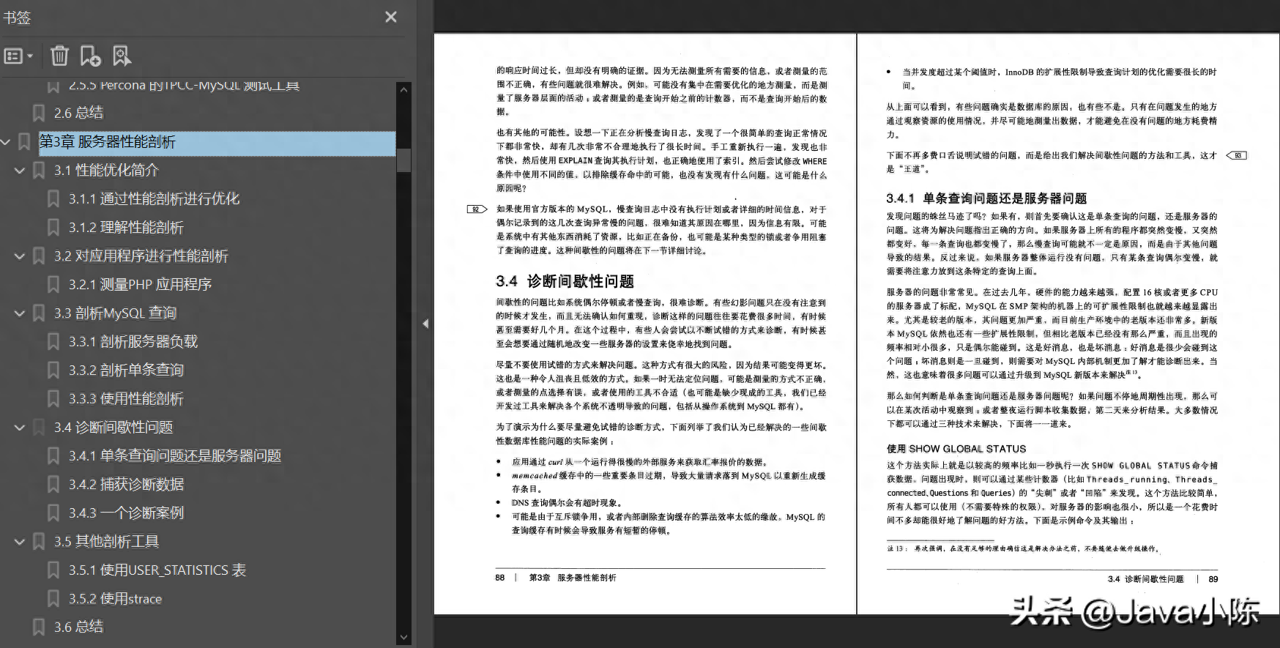
Task: Click the page 93 margin marker
Action: coord(1236,155)
